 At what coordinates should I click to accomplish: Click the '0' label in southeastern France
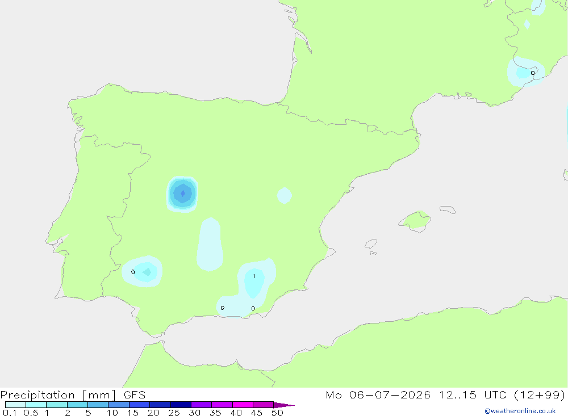533,73
